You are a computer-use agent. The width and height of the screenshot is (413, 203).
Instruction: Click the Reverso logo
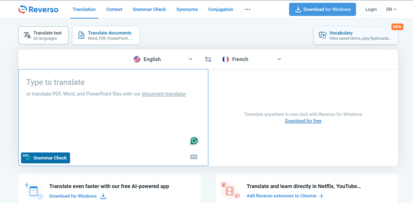(x=38, y=10)
